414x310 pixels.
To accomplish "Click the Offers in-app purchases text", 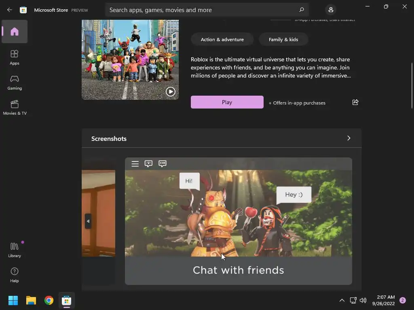I will [297, 103].
